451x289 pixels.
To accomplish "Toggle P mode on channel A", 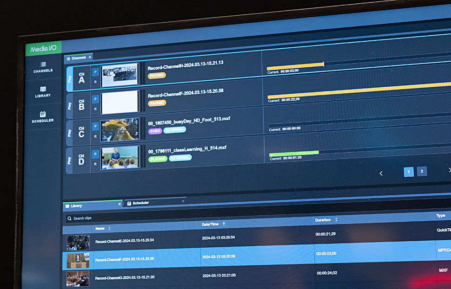I will [x=95, y=72].
